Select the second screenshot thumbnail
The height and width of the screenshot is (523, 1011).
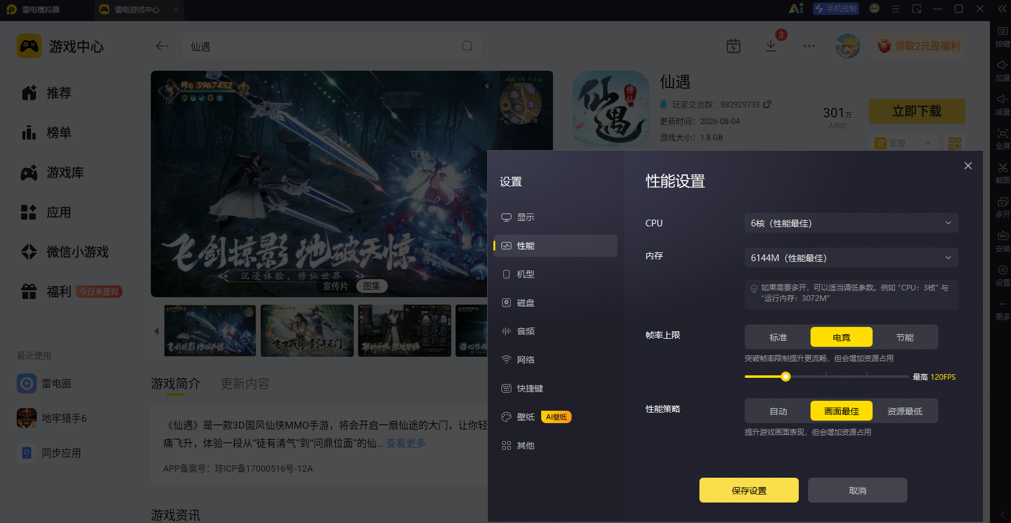tap(307, 331)
